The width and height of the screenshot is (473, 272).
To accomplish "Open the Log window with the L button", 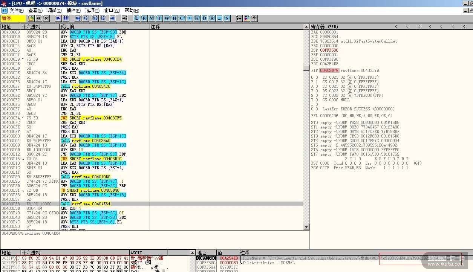I will [x=136, y=18].
